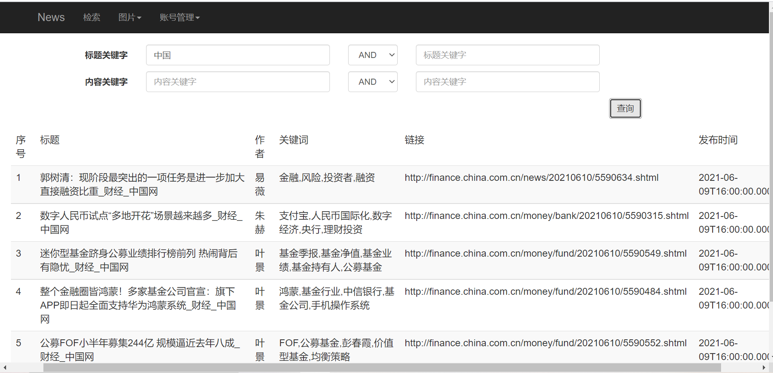
Task: Click author 朱赫 in row 2
Action: pyautogui.click(x=260, y=223)
